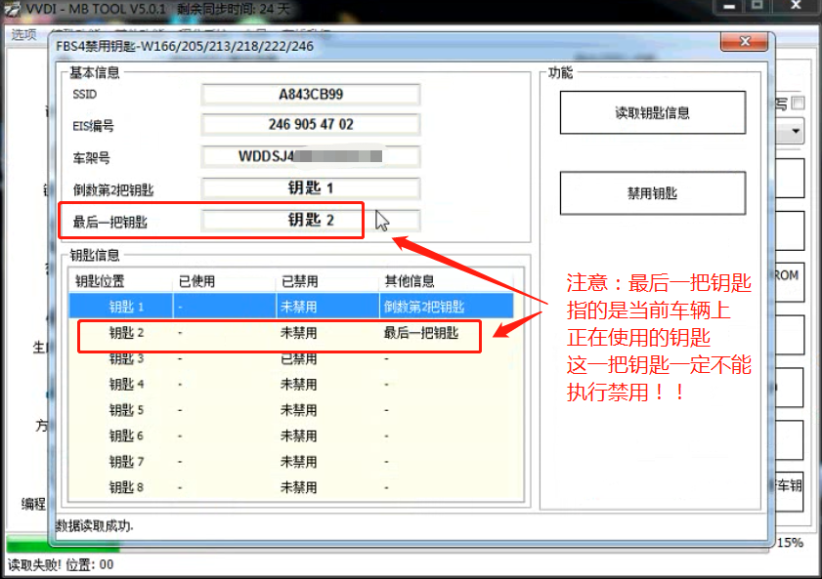Select the 钥匙 8 row
This screenshot has width=822, height=579.
point(291,487)
